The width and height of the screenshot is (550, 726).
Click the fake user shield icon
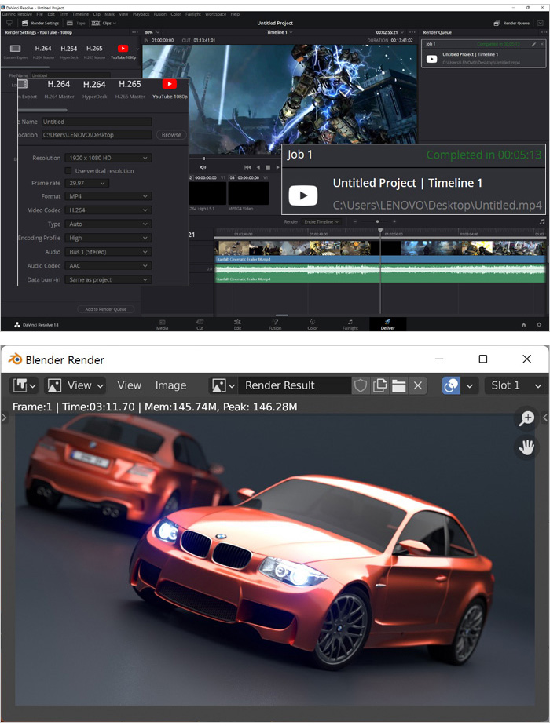point(361,385)
